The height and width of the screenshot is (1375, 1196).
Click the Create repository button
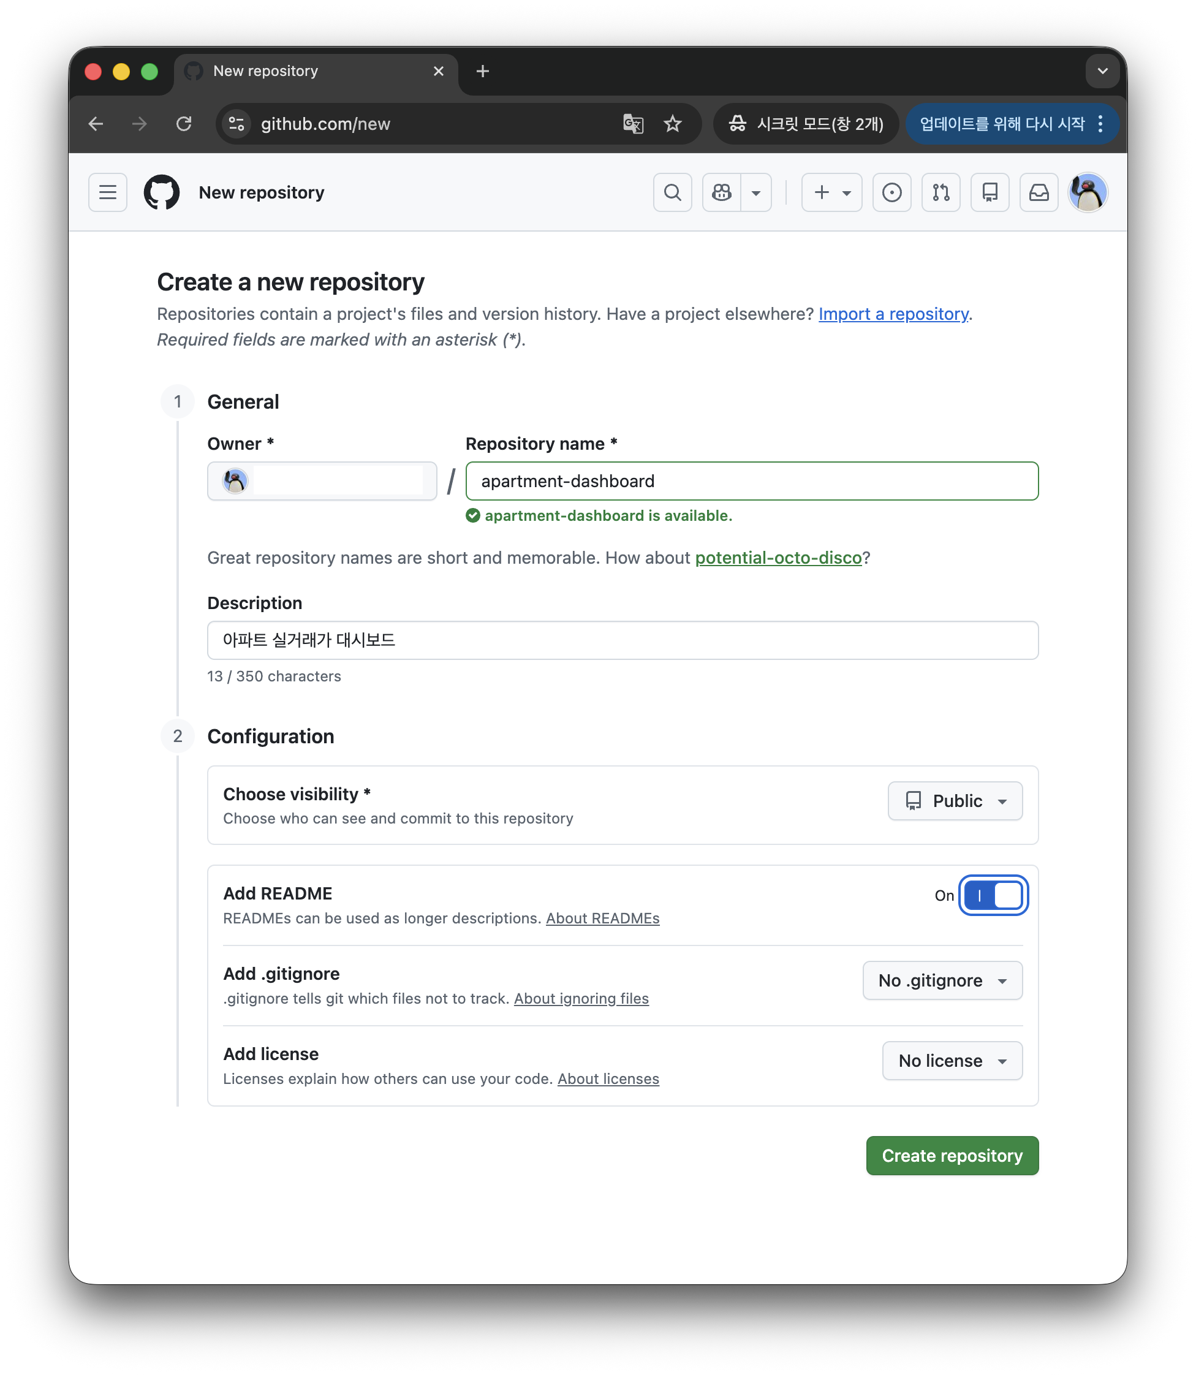coord(952,1156)
